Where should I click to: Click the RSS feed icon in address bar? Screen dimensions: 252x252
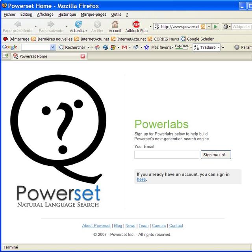203,27
